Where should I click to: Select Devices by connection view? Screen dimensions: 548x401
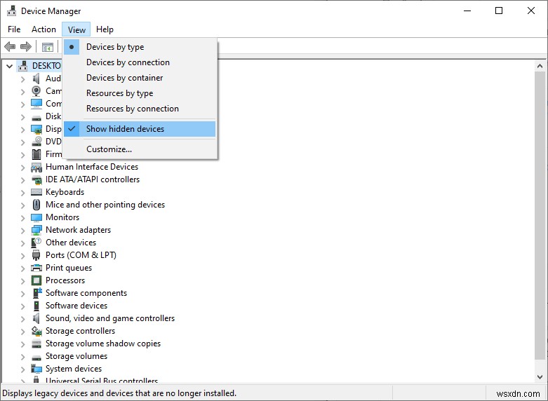pyautogui.click(x=140, y=62)
